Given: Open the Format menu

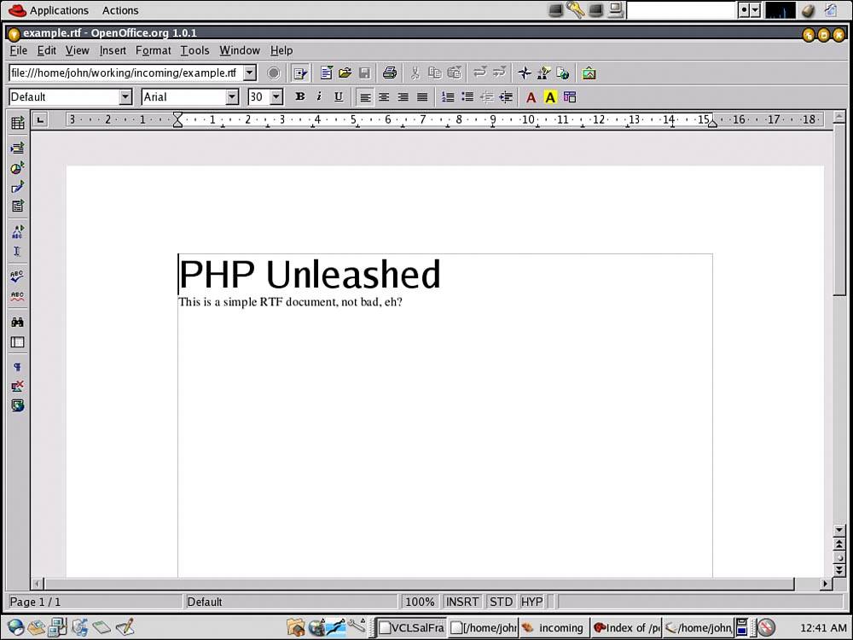Looking at the screenshot, I should [153, 50].
